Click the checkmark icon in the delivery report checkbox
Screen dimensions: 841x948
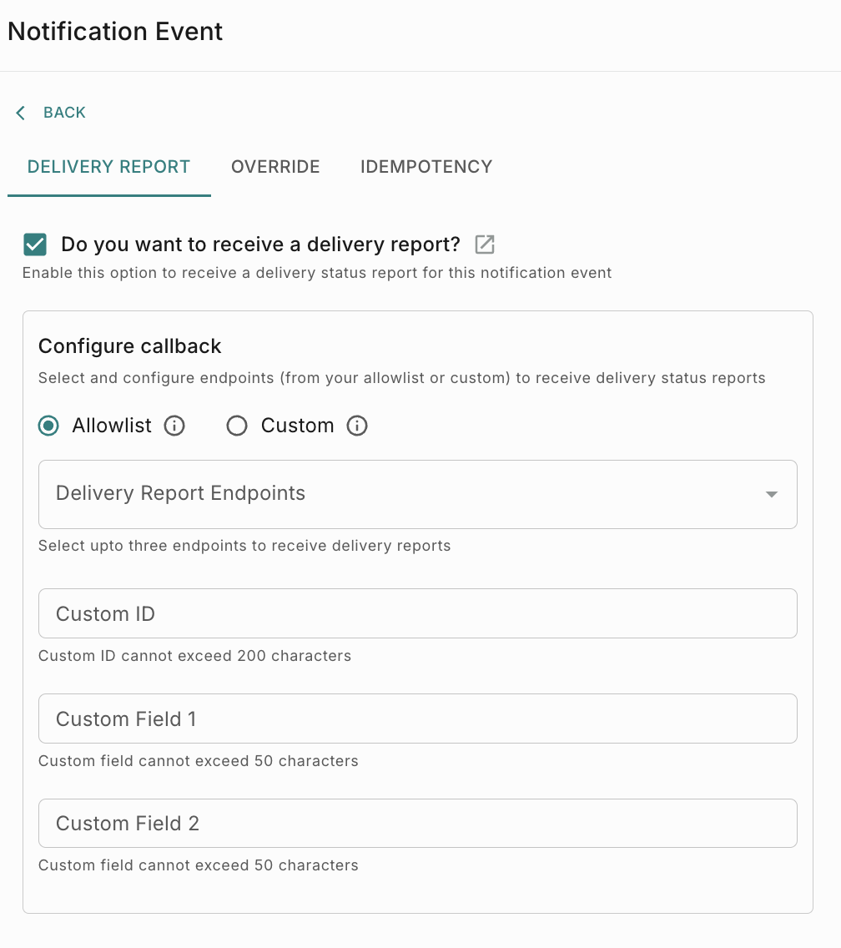35,244
